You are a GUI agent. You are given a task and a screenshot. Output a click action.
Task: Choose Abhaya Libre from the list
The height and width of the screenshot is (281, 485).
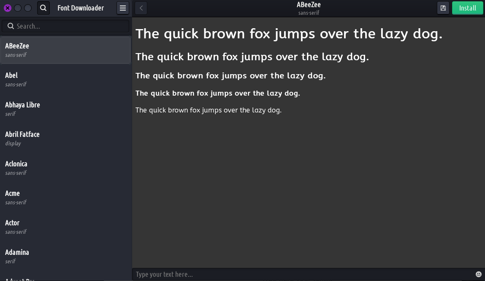[x=65, y=109]
